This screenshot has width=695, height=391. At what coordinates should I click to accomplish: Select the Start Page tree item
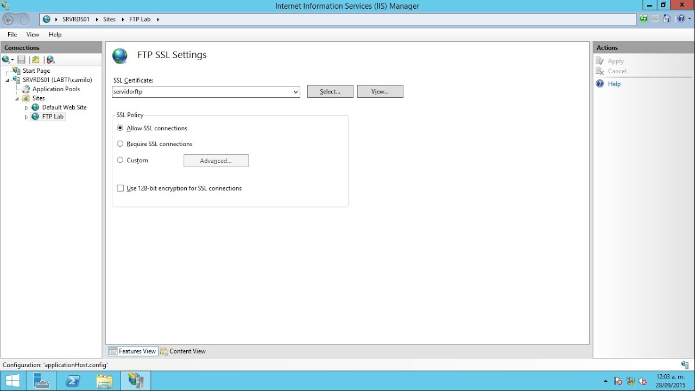click(x=36, y=71)
